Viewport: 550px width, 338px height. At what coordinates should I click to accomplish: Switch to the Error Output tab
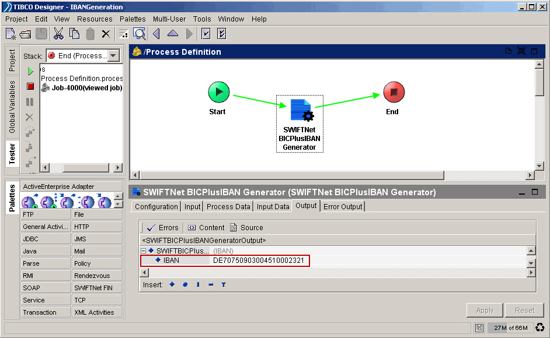tap(343, 207)
